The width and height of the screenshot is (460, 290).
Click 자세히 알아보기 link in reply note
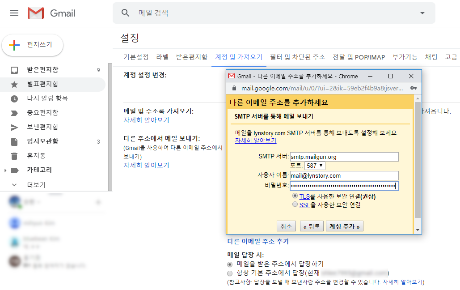click(x=402, y=282)
